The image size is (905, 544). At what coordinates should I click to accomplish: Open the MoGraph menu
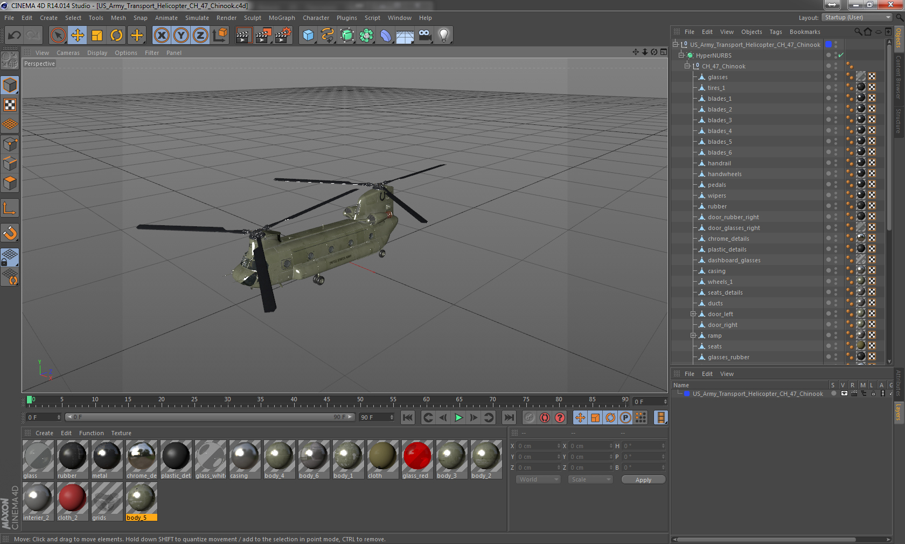pos(282,18)
